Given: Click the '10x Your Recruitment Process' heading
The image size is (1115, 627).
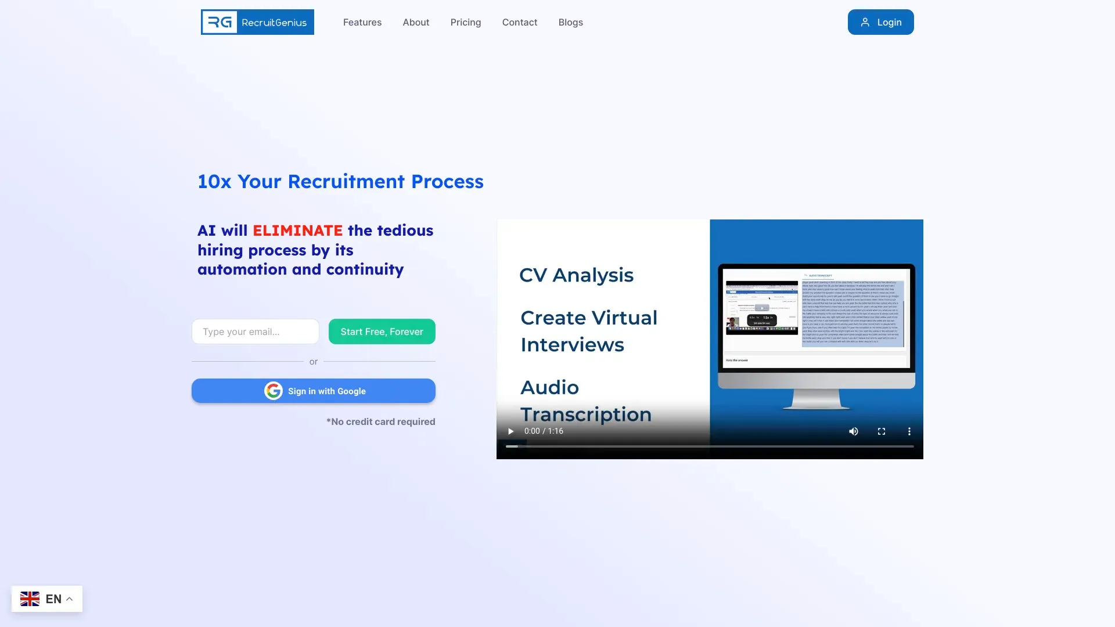Looking at the screenshot, I should (x=340, y=181).
